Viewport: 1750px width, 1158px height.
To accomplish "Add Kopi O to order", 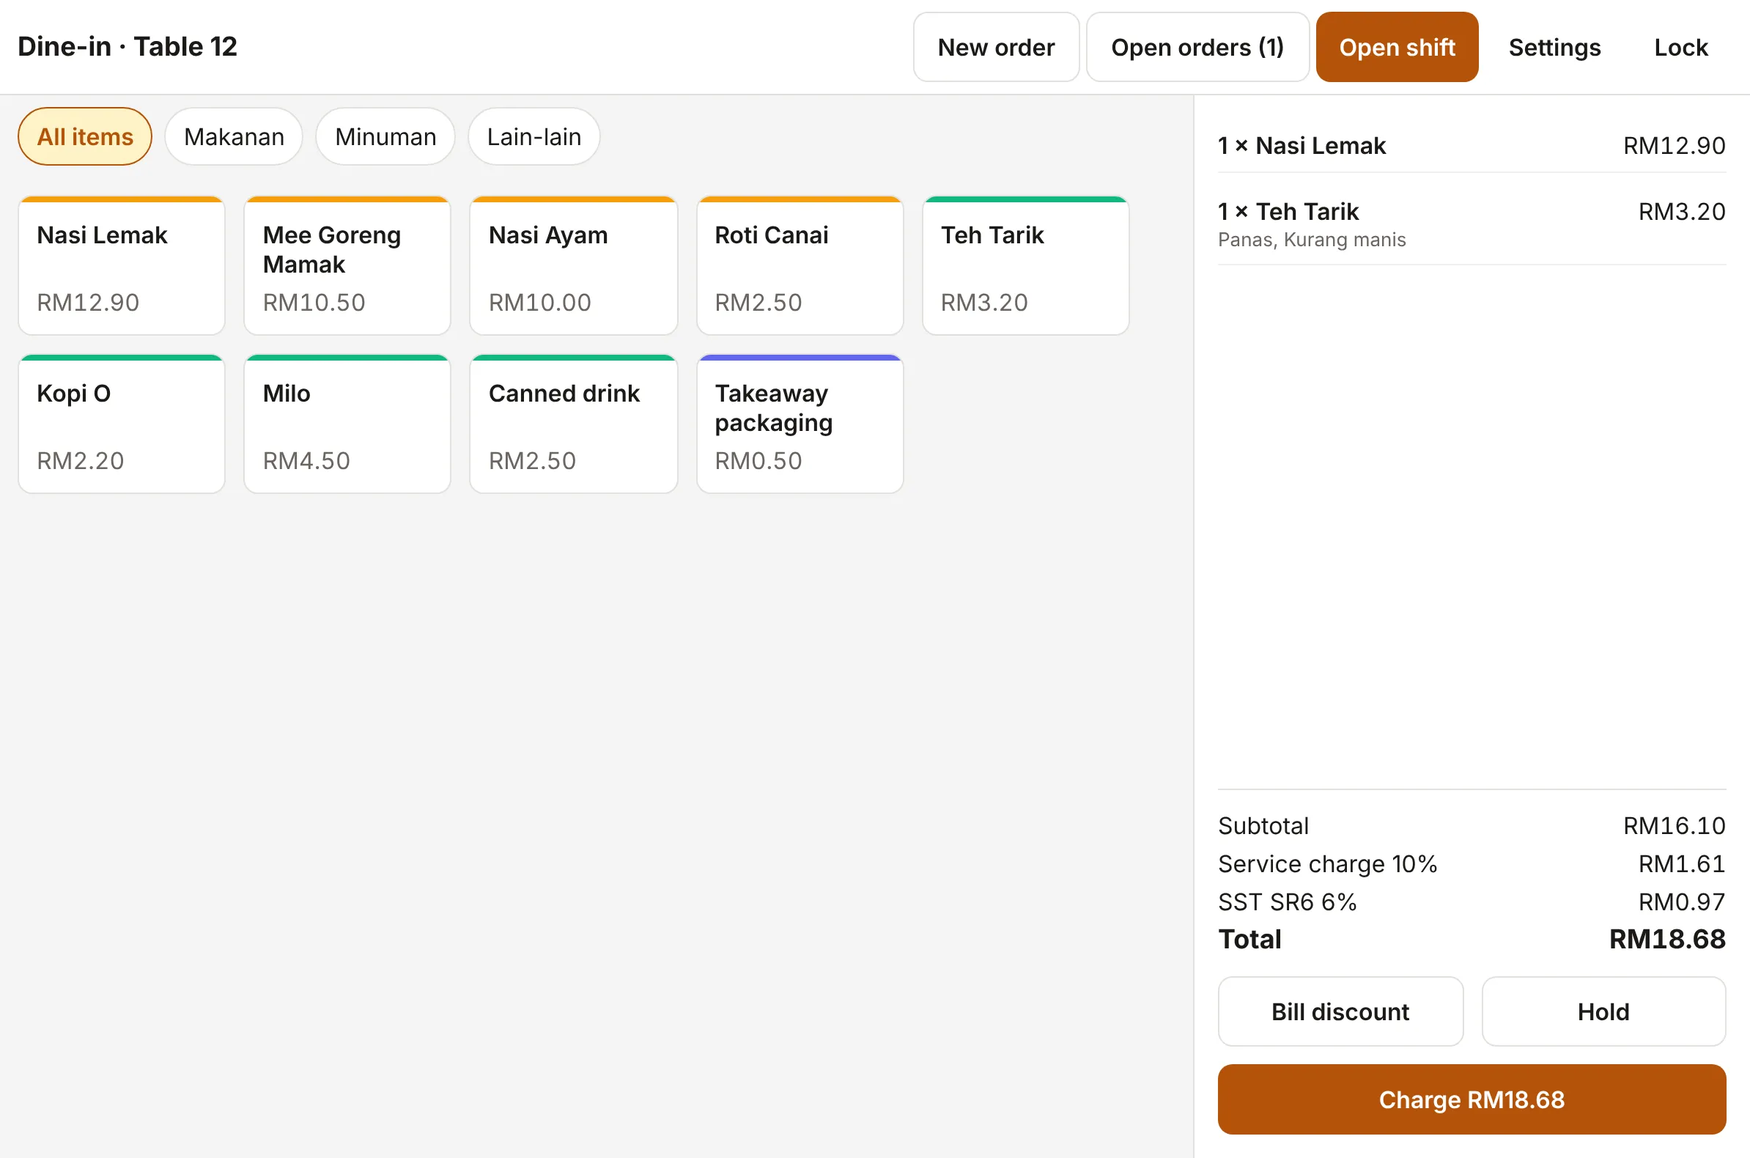I will pyautogui.click(x=122, y=424).
